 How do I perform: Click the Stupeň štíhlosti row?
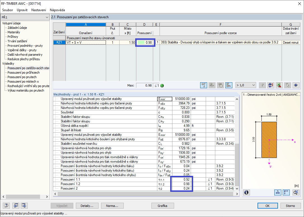click(x=144, y=130)
